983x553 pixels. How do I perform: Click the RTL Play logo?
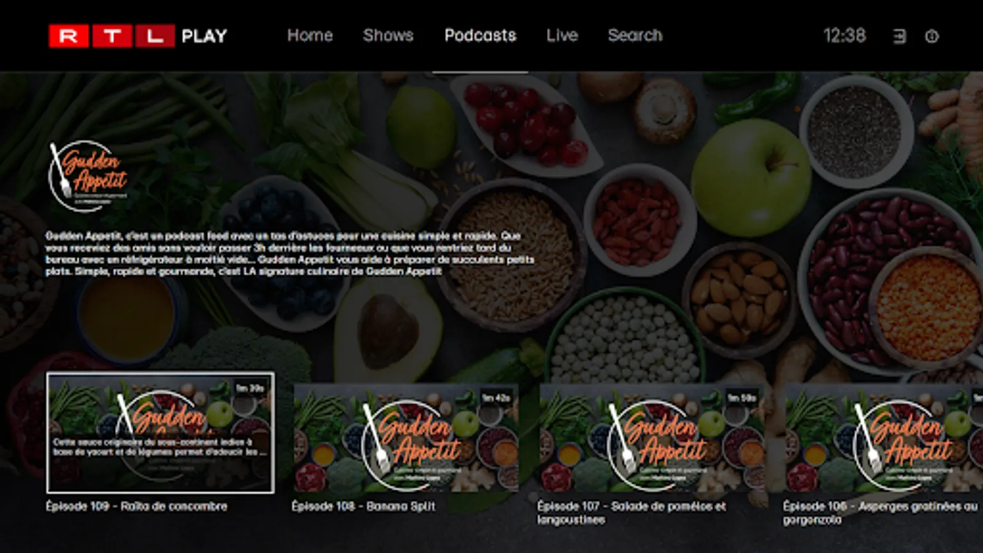tap(138, 36)
